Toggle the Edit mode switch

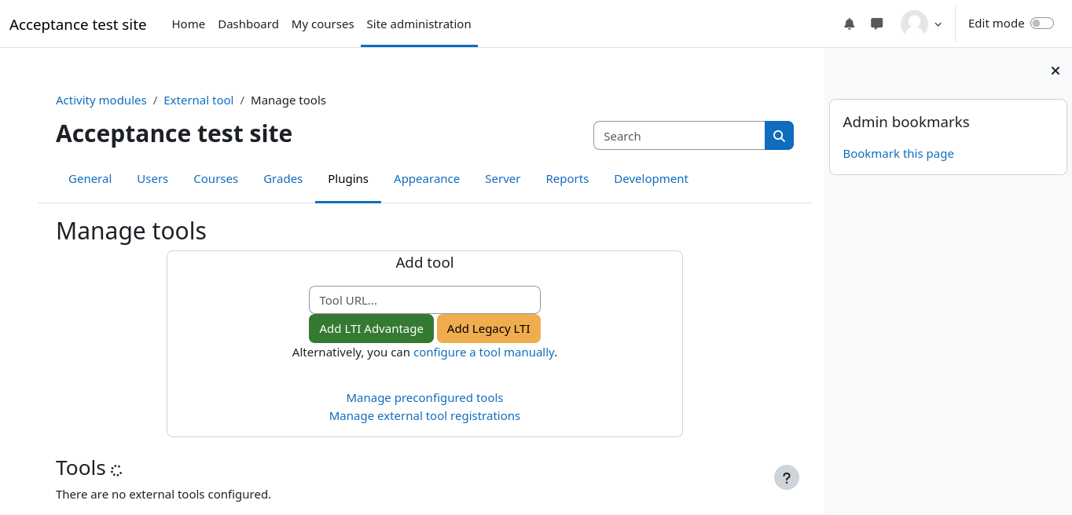point(1041,24)
